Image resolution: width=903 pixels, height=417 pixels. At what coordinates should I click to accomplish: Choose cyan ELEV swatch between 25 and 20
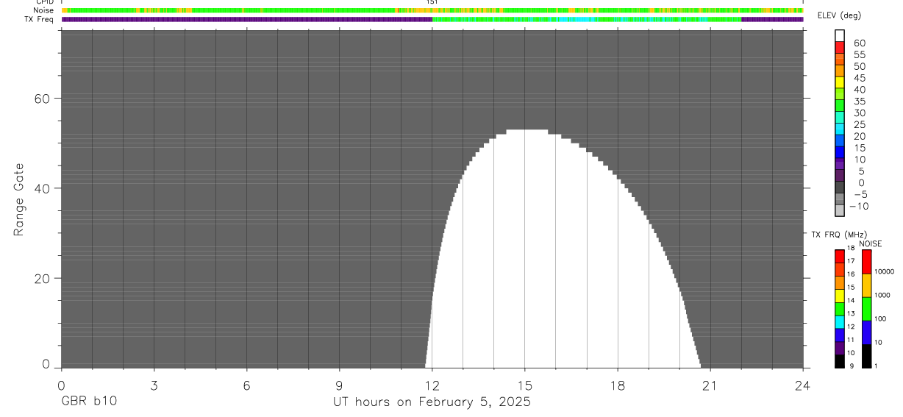coord(840,129)
